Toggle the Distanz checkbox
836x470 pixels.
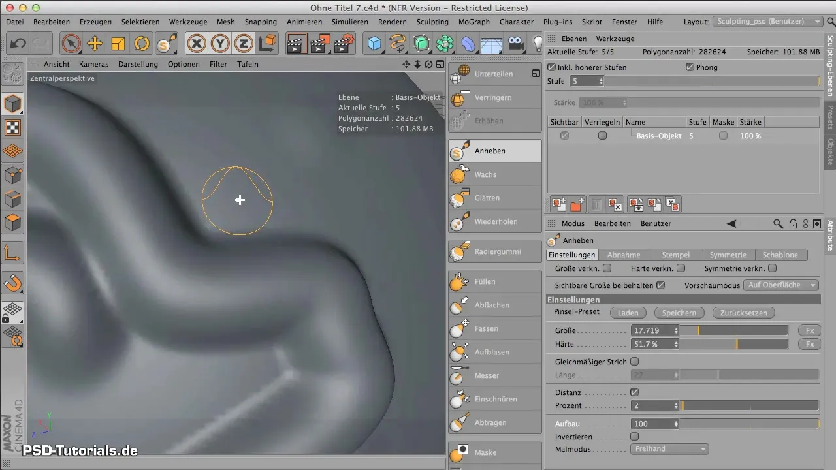tap(634, 392)
